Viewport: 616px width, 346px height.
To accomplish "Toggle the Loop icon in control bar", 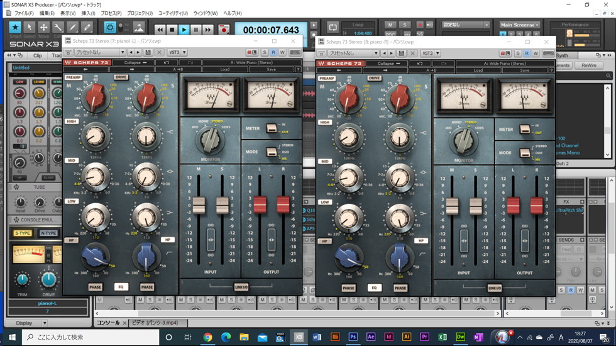I will tap(333, 27).
